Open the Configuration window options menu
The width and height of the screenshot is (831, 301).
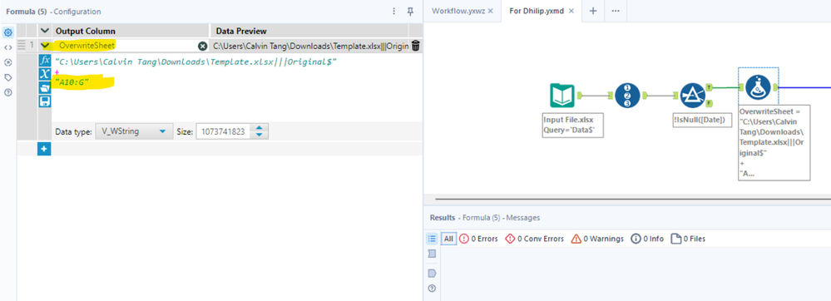pos(393,11)
